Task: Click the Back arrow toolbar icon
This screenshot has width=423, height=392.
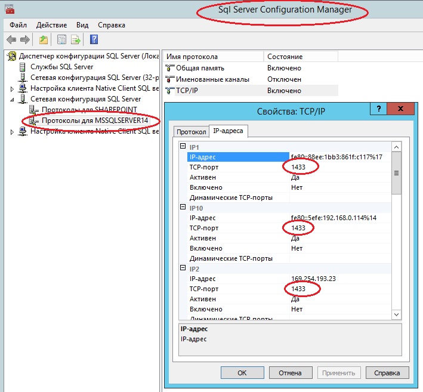Action: [x=11, y=39]
